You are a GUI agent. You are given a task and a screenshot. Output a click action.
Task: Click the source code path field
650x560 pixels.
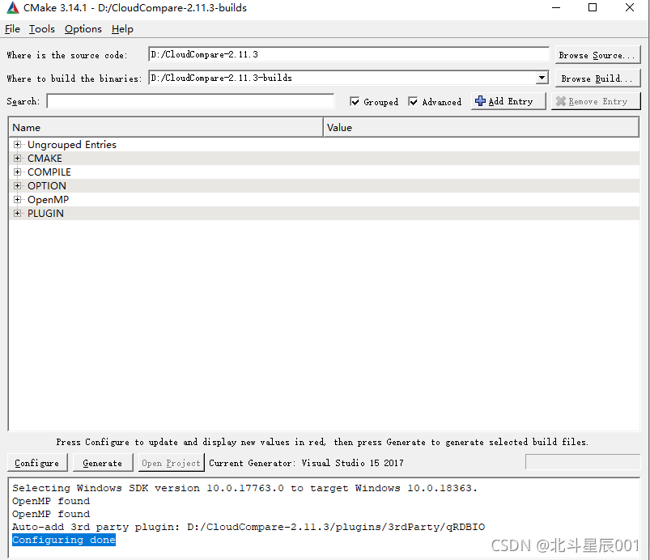tap(349, 54)
